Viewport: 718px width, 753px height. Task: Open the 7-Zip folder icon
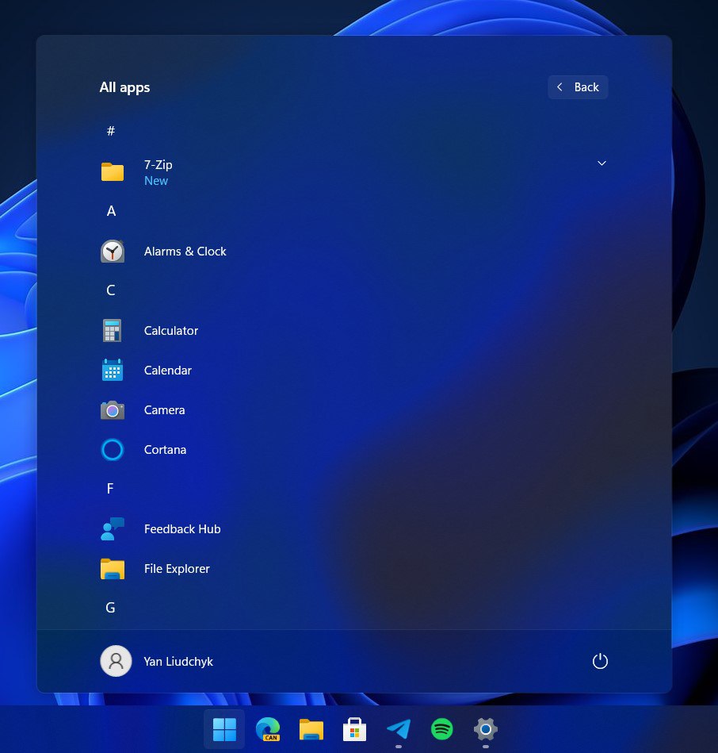point(113,172)
